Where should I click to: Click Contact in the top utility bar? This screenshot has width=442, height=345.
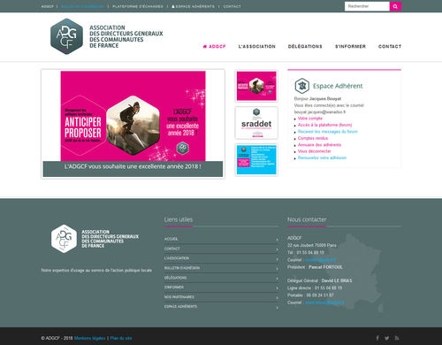tap(232, 6)
